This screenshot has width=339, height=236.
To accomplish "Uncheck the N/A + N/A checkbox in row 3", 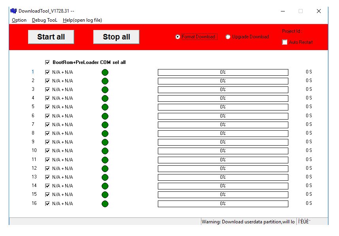I will 47,90.
